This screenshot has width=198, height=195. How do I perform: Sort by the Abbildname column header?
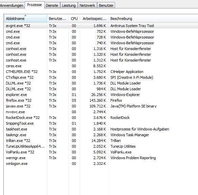click(25, 19)
